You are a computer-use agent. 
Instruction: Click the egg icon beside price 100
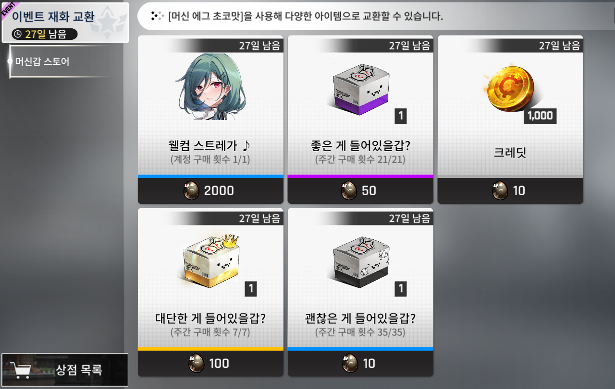click(196, 364)
